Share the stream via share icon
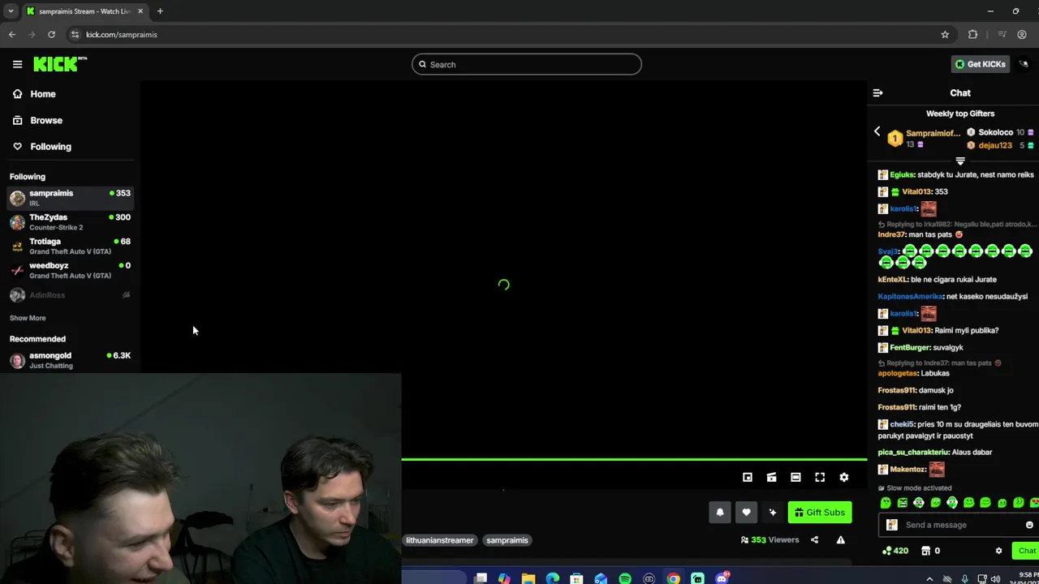 [814, 540]
